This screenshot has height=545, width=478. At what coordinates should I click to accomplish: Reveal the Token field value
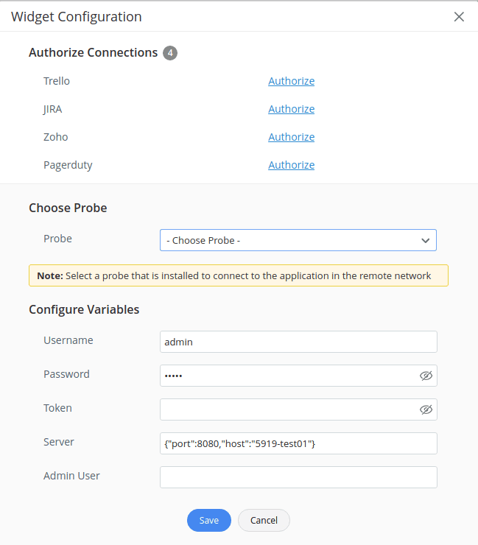click(x=425, y=409)
